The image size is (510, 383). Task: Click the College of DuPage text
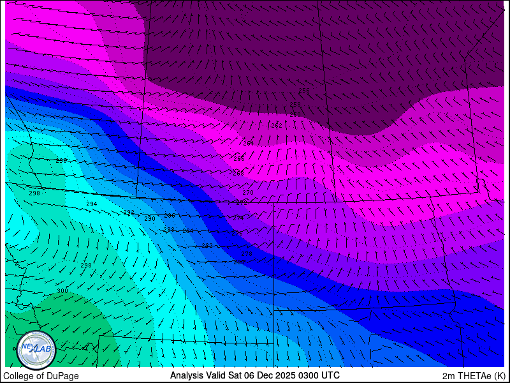point(41,376)
